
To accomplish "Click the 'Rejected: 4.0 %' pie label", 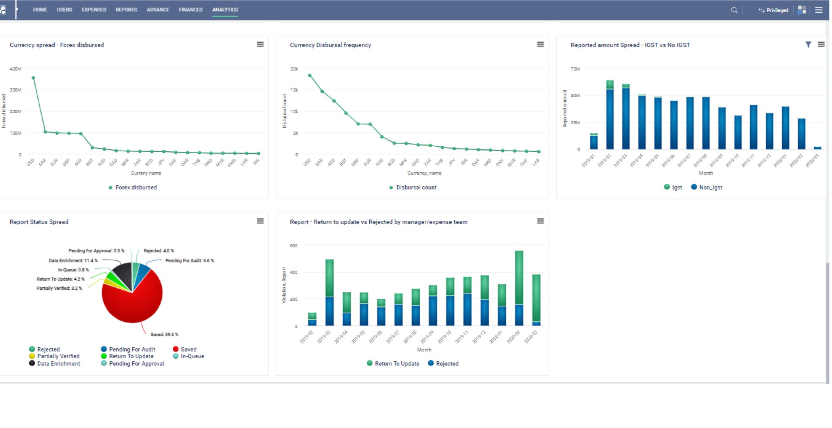I will coord(159,250).
